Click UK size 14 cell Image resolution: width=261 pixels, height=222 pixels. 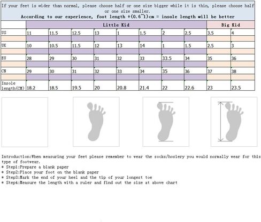[150, 45]
